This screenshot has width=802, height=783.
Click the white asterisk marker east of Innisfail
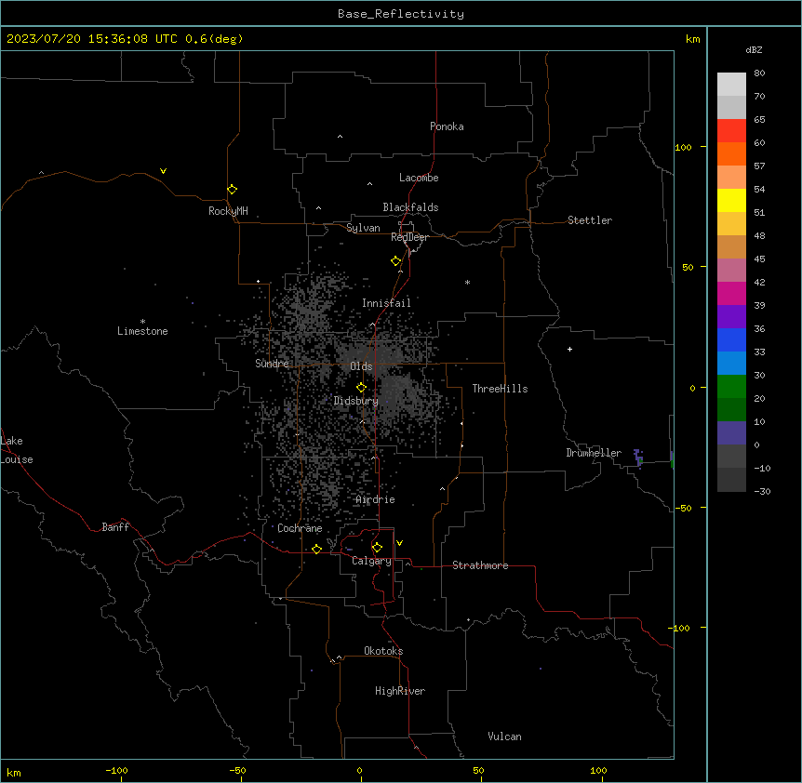point(467,282)
